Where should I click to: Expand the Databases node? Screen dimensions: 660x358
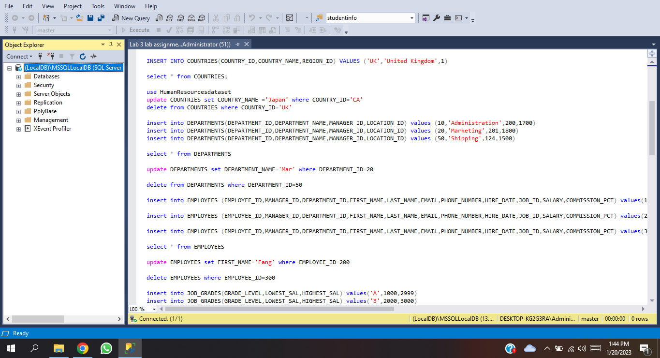pyautogui.click(x=18, y=76)
